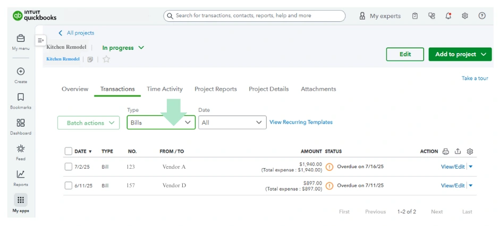Select the checkbox for the 7/2/25 bill
The height and width of the screenshot is (226, 501).
point(68,167)
